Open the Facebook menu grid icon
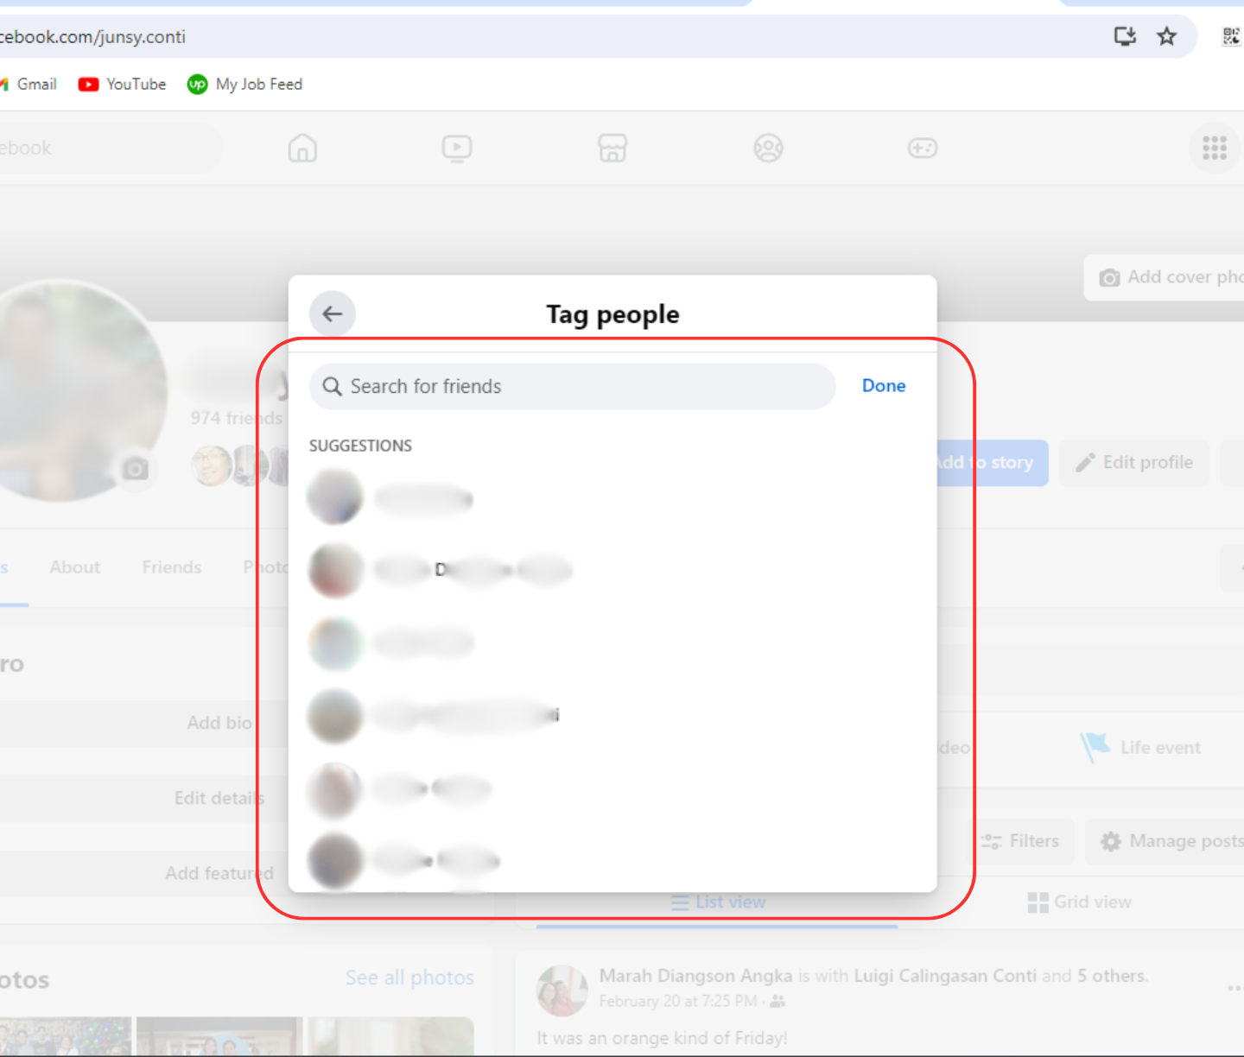 [x=1215, y=148]
